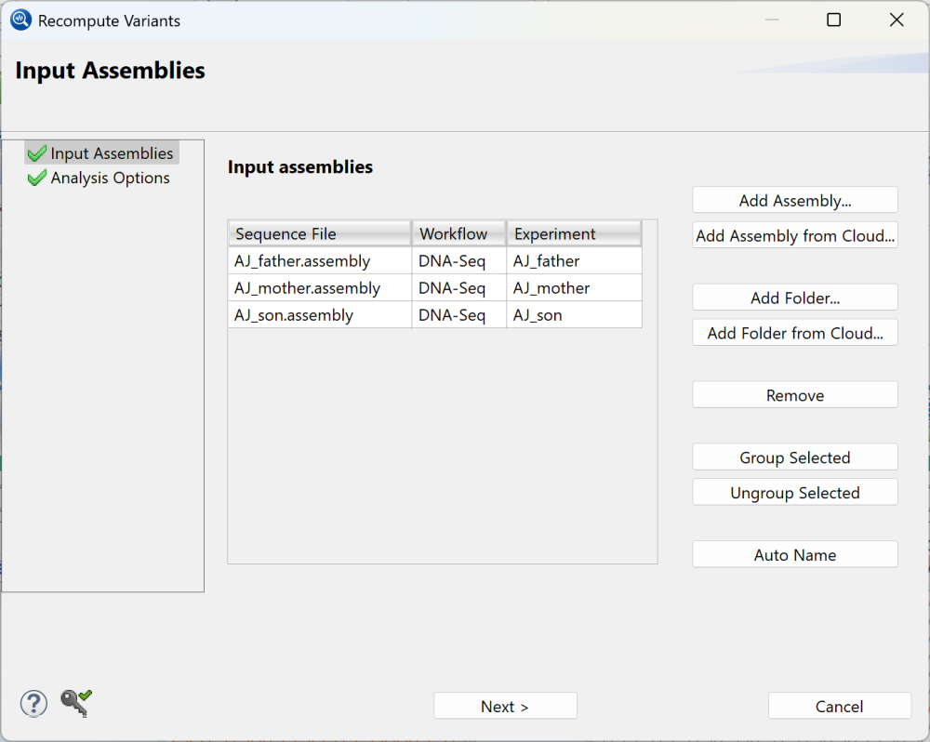Click Ungroup Selected
The width and height of the screenshot is (930, 742).
(x=794, y=492)
